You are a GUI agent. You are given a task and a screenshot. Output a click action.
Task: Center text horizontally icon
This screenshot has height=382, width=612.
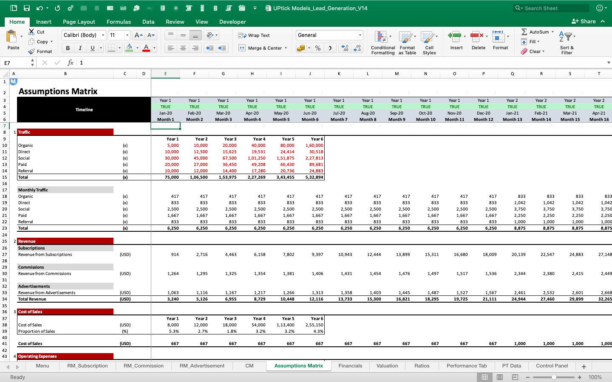pyautogui.click(x=183, y=48)
